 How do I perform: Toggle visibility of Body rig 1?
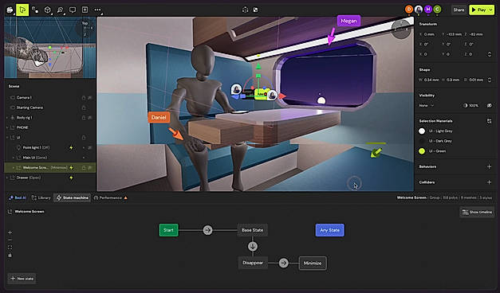click(90, 118)
